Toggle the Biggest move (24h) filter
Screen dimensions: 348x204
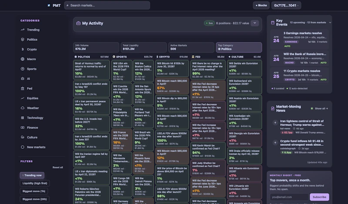coord(34,199)
